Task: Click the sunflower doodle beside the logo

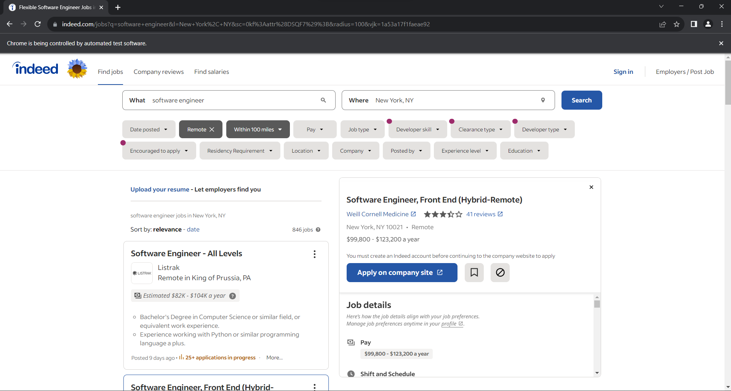Action: pyautogui.click(x=77, y=69)
